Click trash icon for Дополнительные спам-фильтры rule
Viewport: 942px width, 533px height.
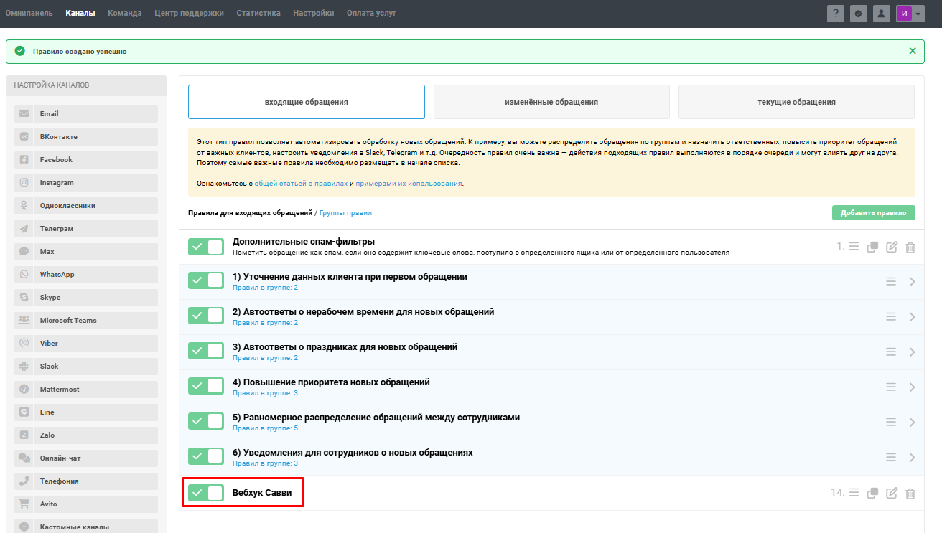[910, 247]
